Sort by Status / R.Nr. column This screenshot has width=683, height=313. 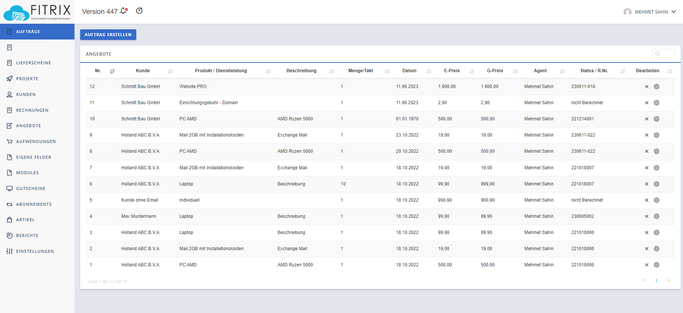click(x=598, y=71)
